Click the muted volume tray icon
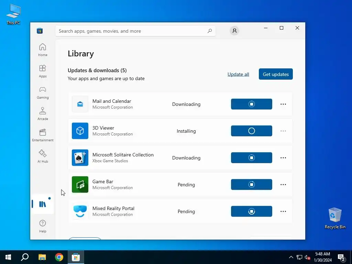 tap(308, 257)
